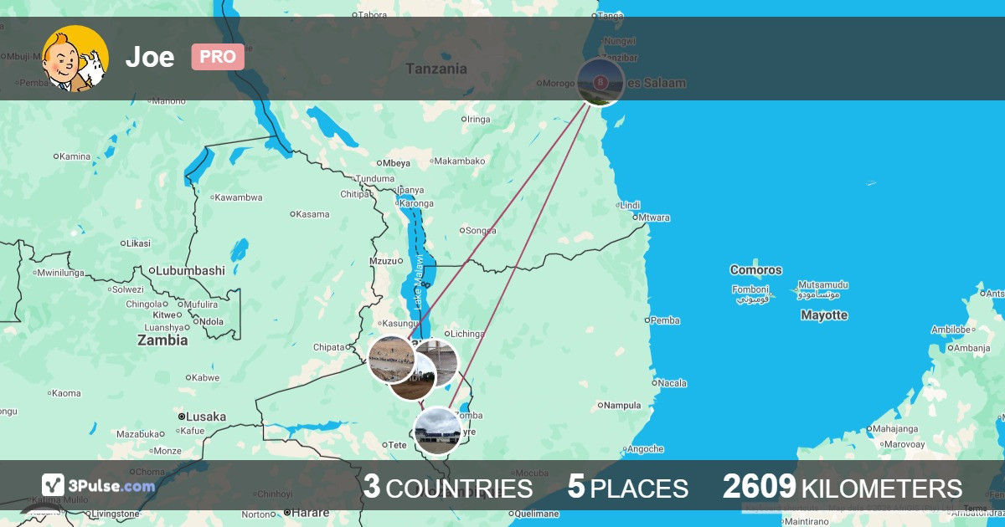Select the username Joe in the header

150,57
